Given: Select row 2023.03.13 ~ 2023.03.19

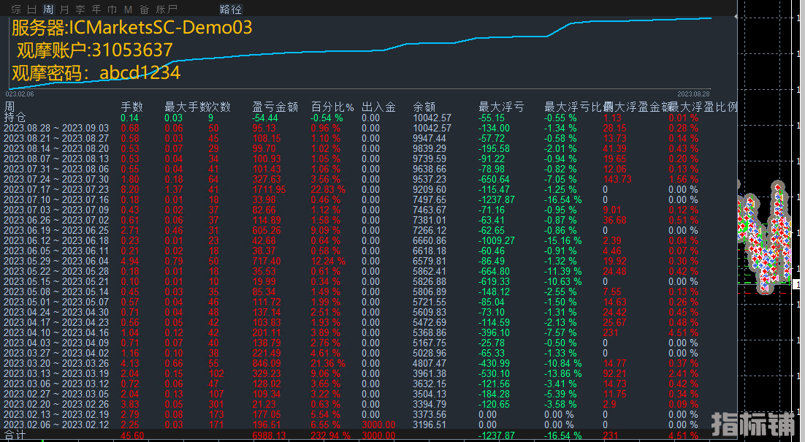Looking at the screenshot, I should (x=56, y=374).
